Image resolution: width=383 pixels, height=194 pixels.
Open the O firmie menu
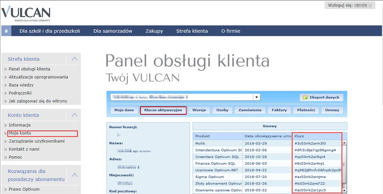click(x=230, y=31)
